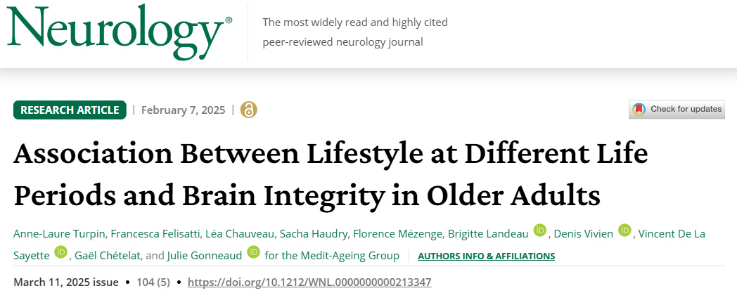Select author Francesca Felisatti
The height and width of the screenshot is (293, 737).
pos(135,234)
